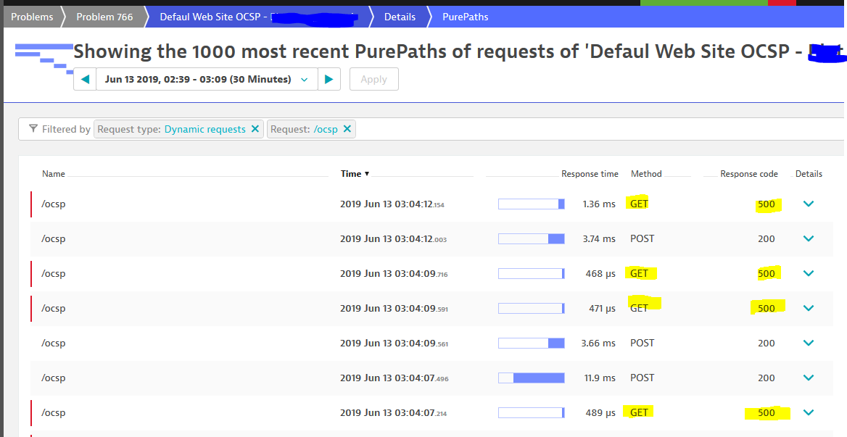Click the 471 µs response time value

[x=603, y=308]
